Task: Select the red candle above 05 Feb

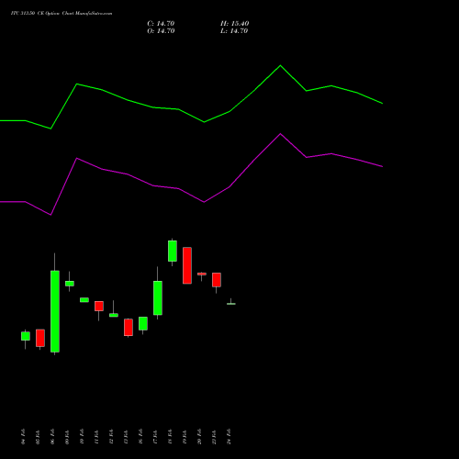Action: point(40,338)
